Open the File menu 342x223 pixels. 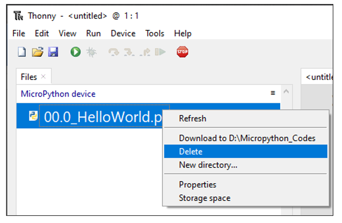(19, 34)
